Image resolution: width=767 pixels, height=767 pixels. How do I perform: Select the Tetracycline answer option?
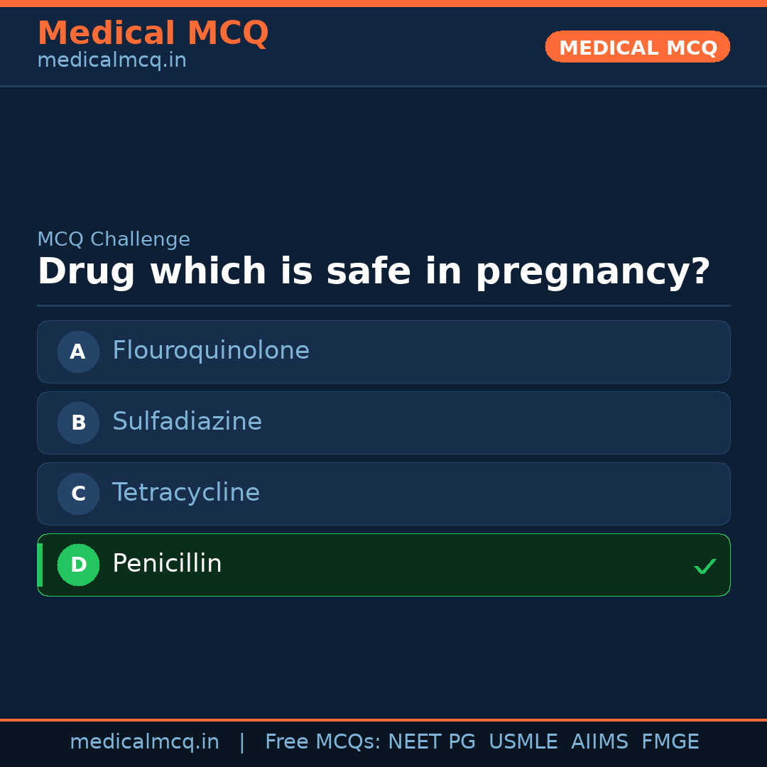coord(383,494)
